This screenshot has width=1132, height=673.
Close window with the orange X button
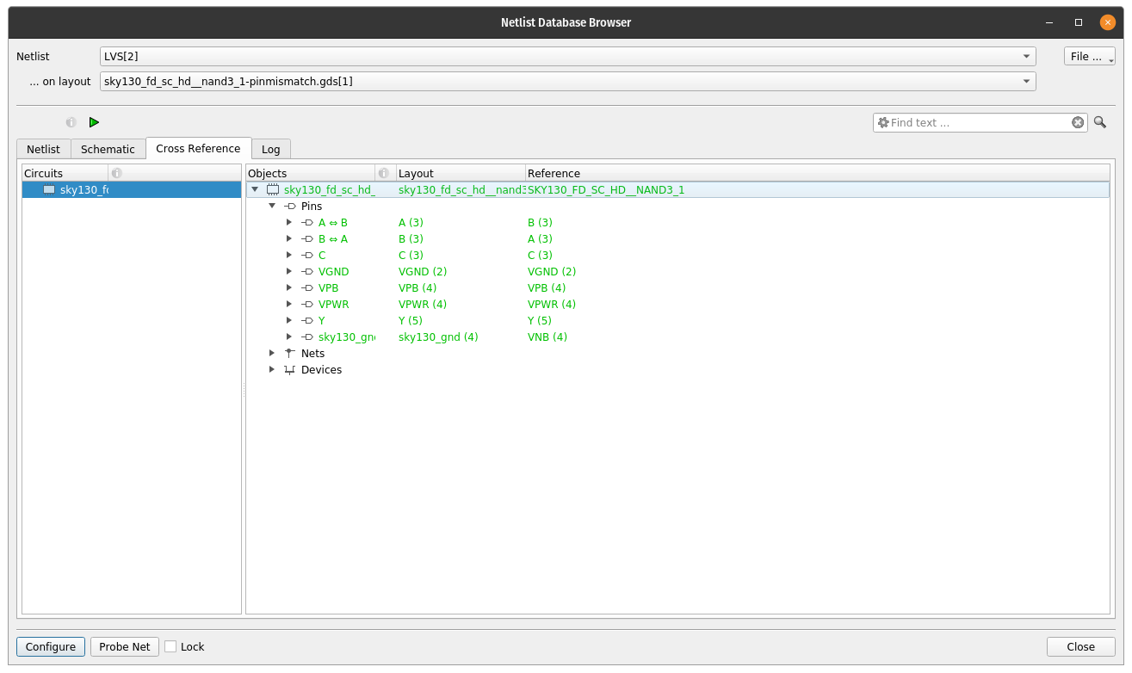[x=1108, y=22]
